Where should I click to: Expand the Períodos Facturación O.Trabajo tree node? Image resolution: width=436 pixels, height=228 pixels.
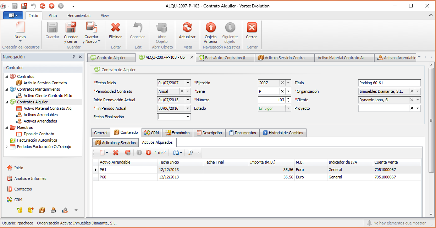click(7, 147)
